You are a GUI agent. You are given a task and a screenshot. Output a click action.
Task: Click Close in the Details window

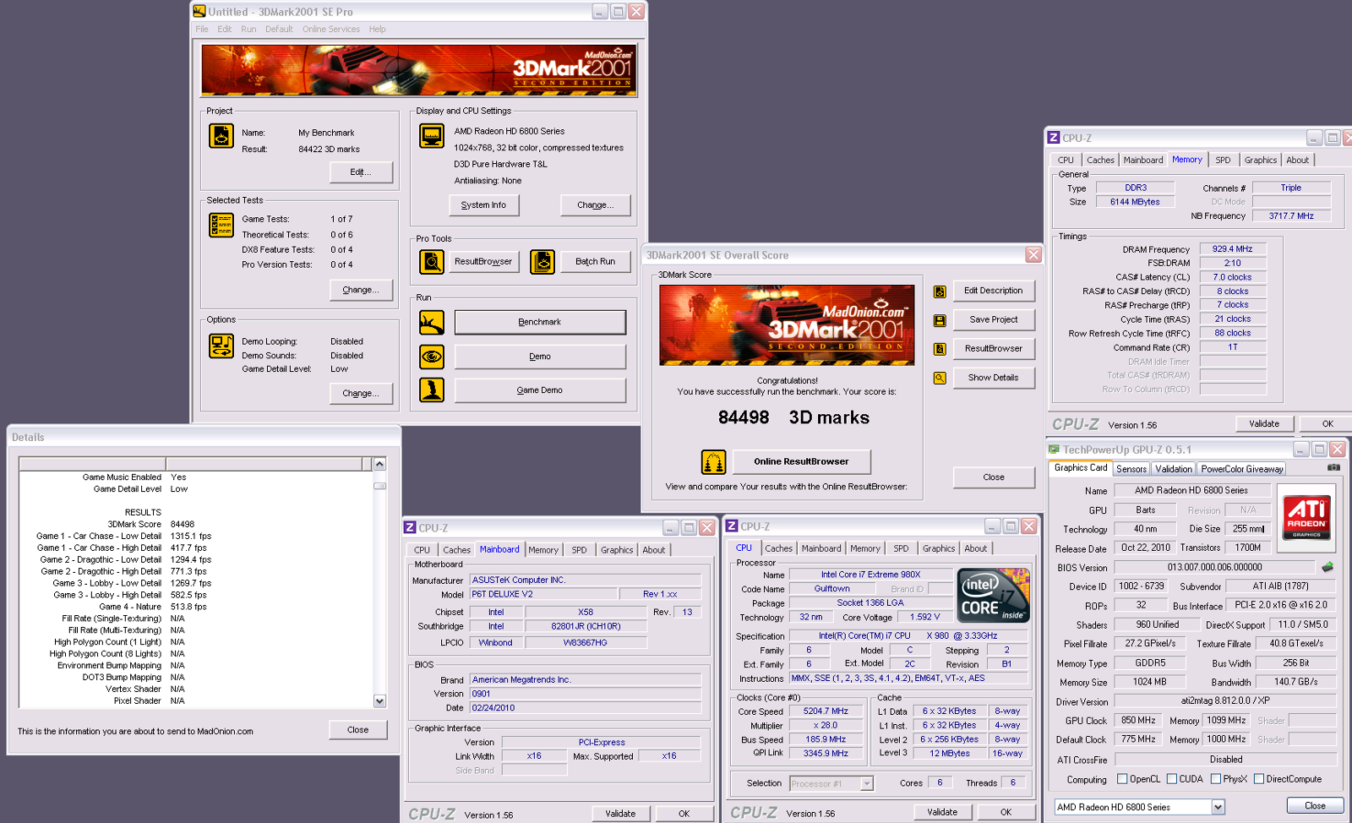point(357,730)
